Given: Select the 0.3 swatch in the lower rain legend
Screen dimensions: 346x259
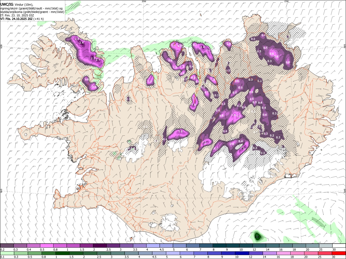Looking at the screenshot, I should 21,253.
